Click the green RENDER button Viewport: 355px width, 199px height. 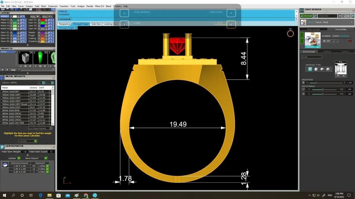click(306, 16)
